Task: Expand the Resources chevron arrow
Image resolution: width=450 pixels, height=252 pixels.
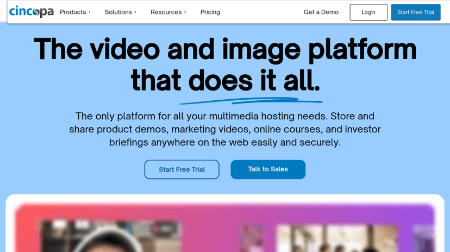Action: coord(185,12)
